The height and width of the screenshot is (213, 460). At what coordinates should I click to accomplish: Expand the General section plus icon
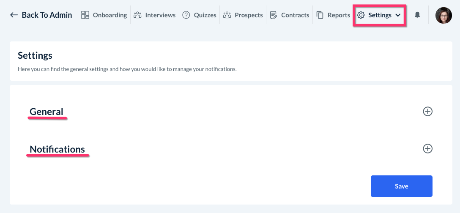point(428,112)
